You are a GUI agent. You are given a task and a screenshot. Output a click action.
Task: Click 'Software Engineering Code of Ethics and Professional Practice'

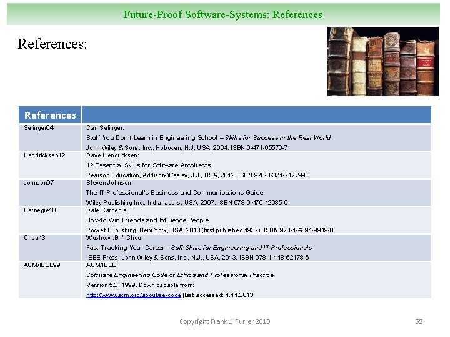click(x=180, y=275)
